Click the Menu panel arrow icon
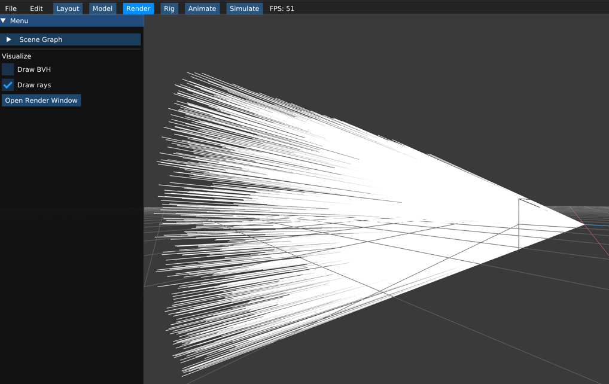The width and height of the screenshot is (609, 384). pos(4,20)
